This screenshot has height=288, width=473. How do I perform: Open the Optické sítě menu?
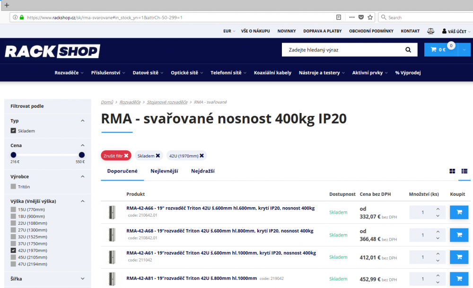187,73
